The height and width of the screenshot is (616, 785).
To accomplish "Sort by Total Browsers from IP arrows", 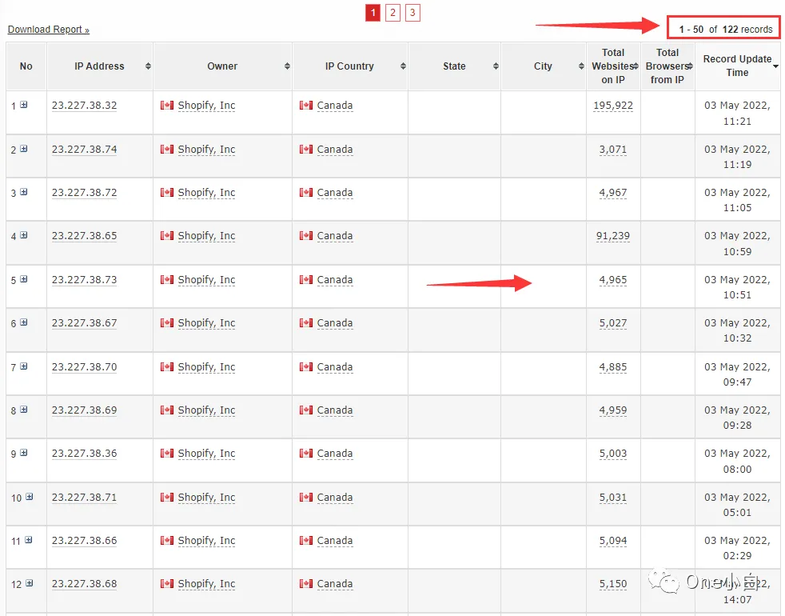I will click(x=690, y=66).
